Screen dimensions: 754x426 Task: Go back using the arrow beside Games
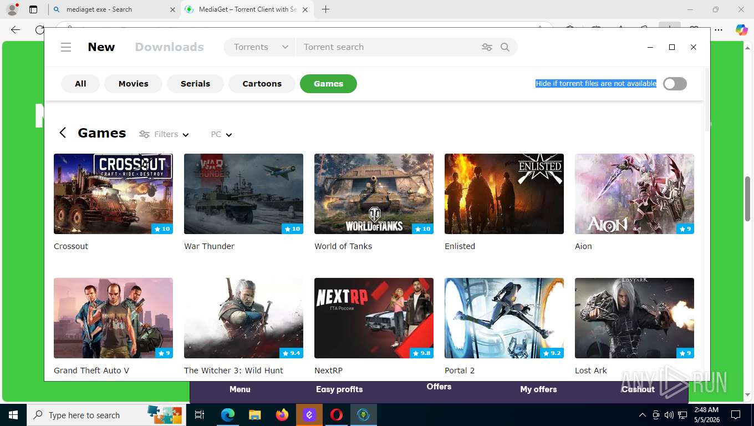point(63,133)
